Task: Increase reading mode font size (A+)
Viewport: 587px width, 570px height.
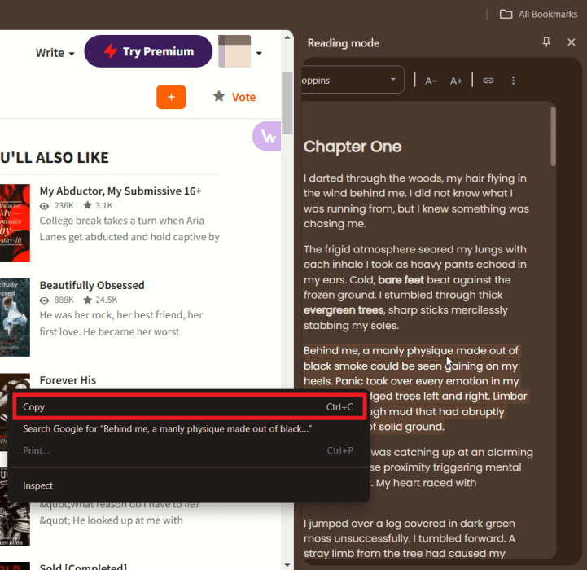Action: click(x=456, y=81)
